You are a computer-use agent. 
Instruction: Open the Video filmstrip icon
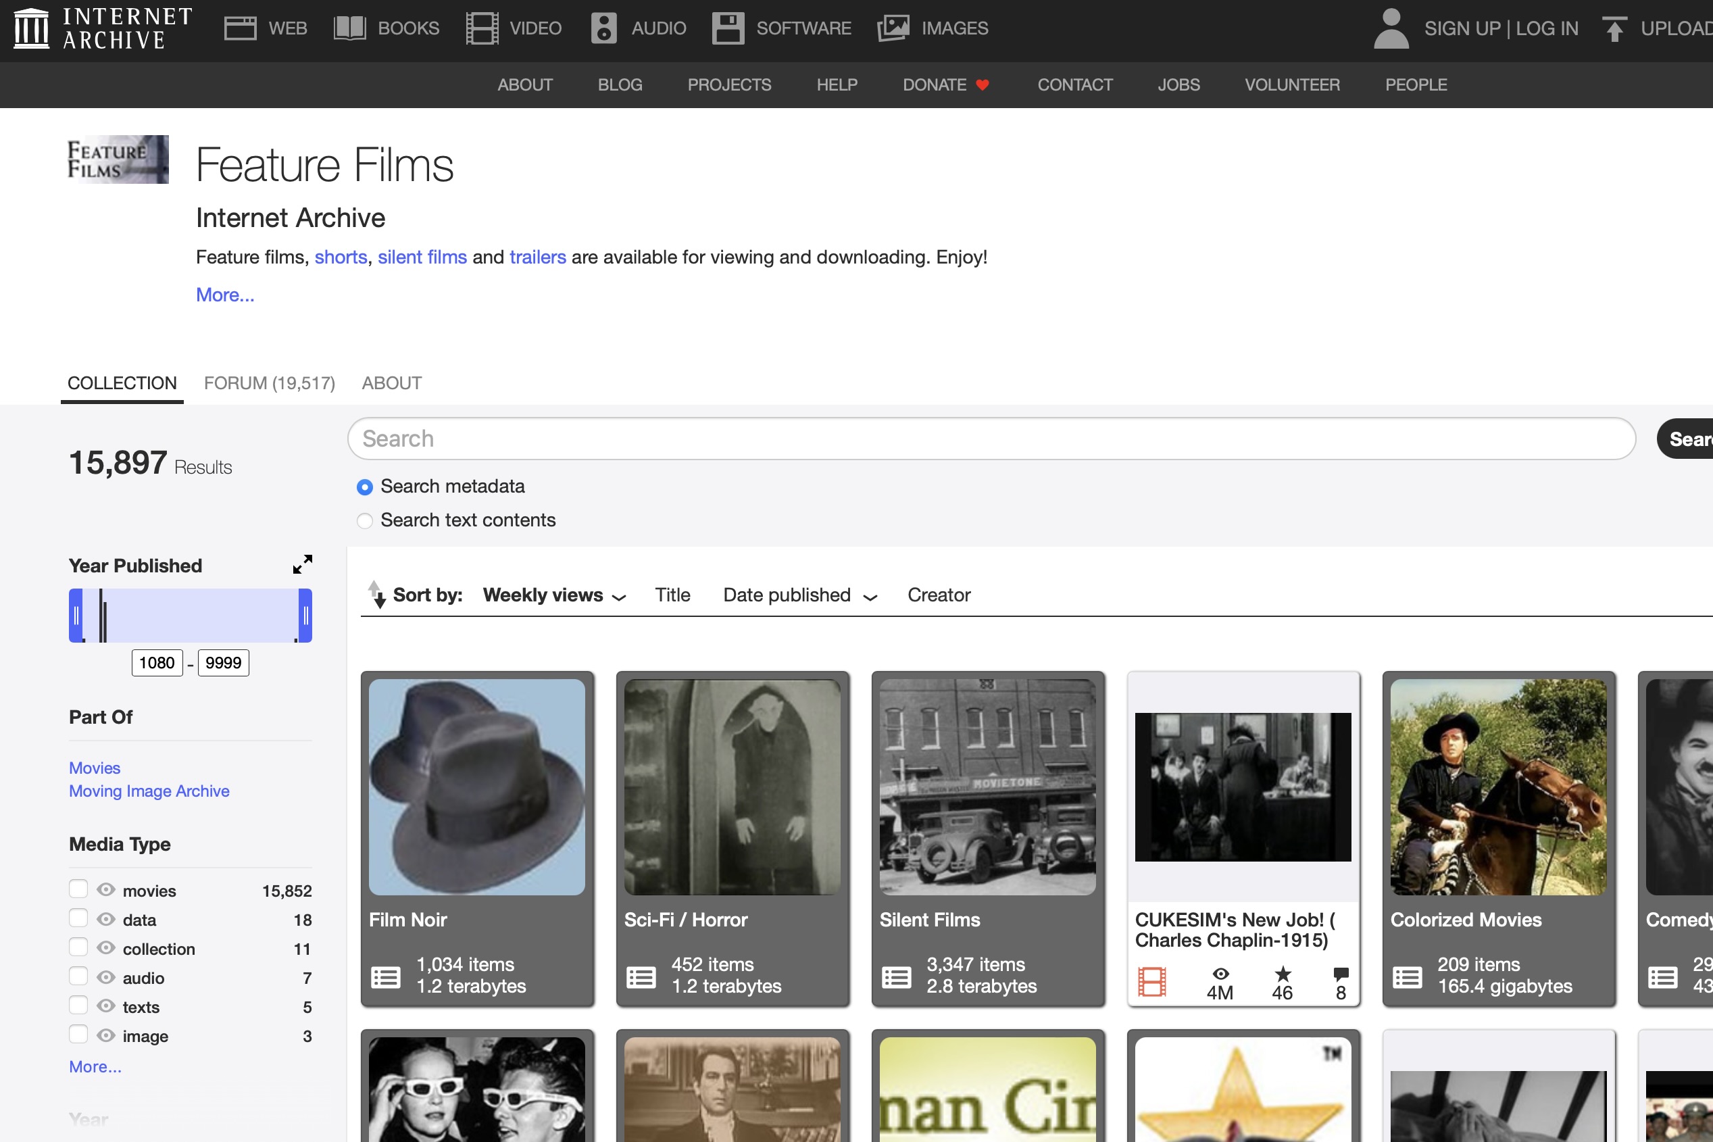click(482, 28)
